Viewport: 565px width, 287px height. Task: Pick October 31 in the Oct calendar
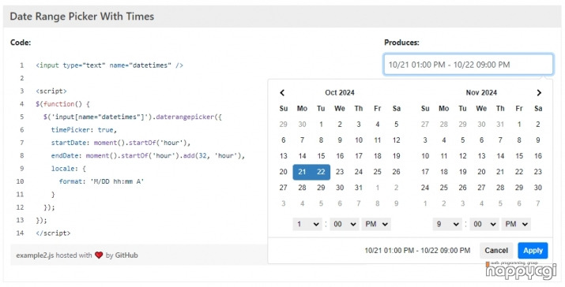[x=358, y=188]
